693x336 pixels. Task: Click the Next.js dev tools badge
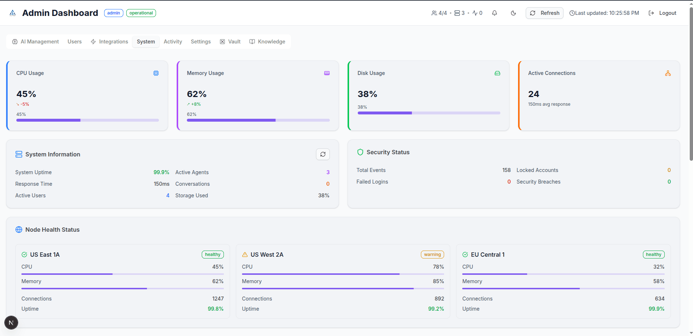click(11, 323)
